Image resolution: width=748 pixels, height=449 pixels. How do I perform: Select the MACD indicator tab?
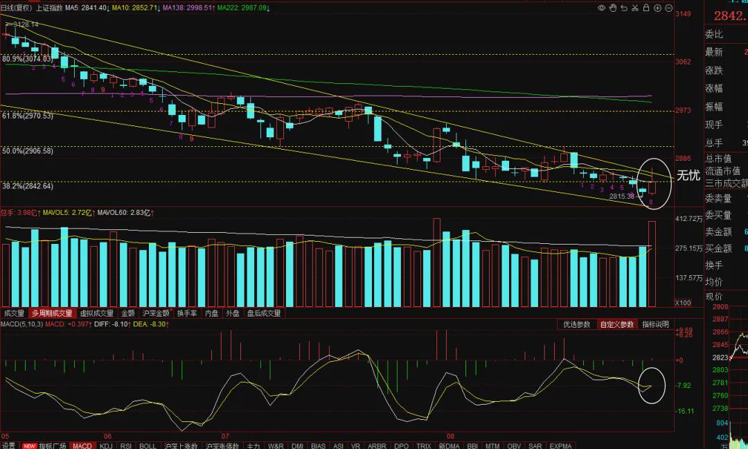click(x=82, y=446)
